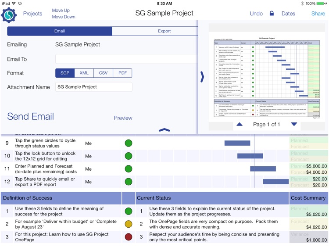
Task: Go to previous preview page with the up triangle
Action: [x=240, y=124]
